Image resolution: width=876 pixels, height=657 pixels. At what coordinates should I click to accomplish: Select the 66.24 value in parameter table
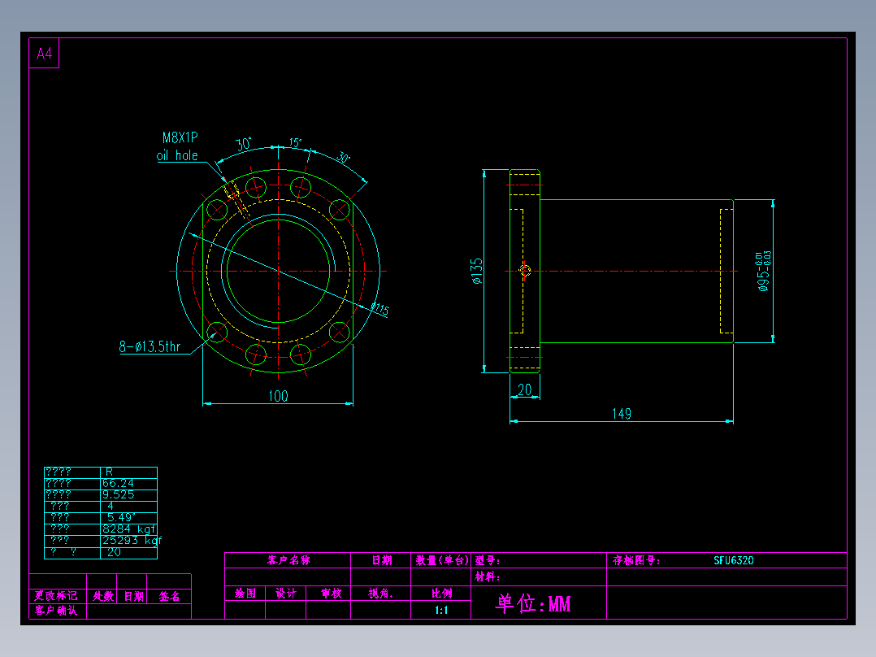[x=118, y=483]
